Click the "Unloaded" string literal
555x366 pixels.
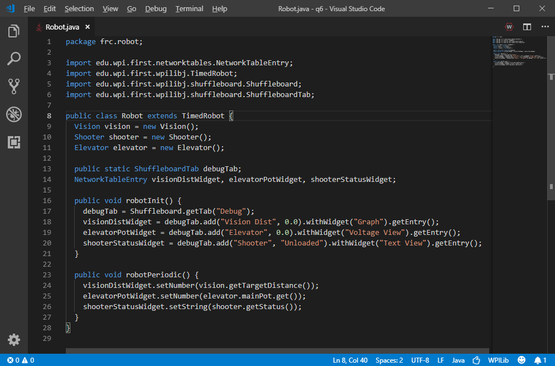[302, 243]
